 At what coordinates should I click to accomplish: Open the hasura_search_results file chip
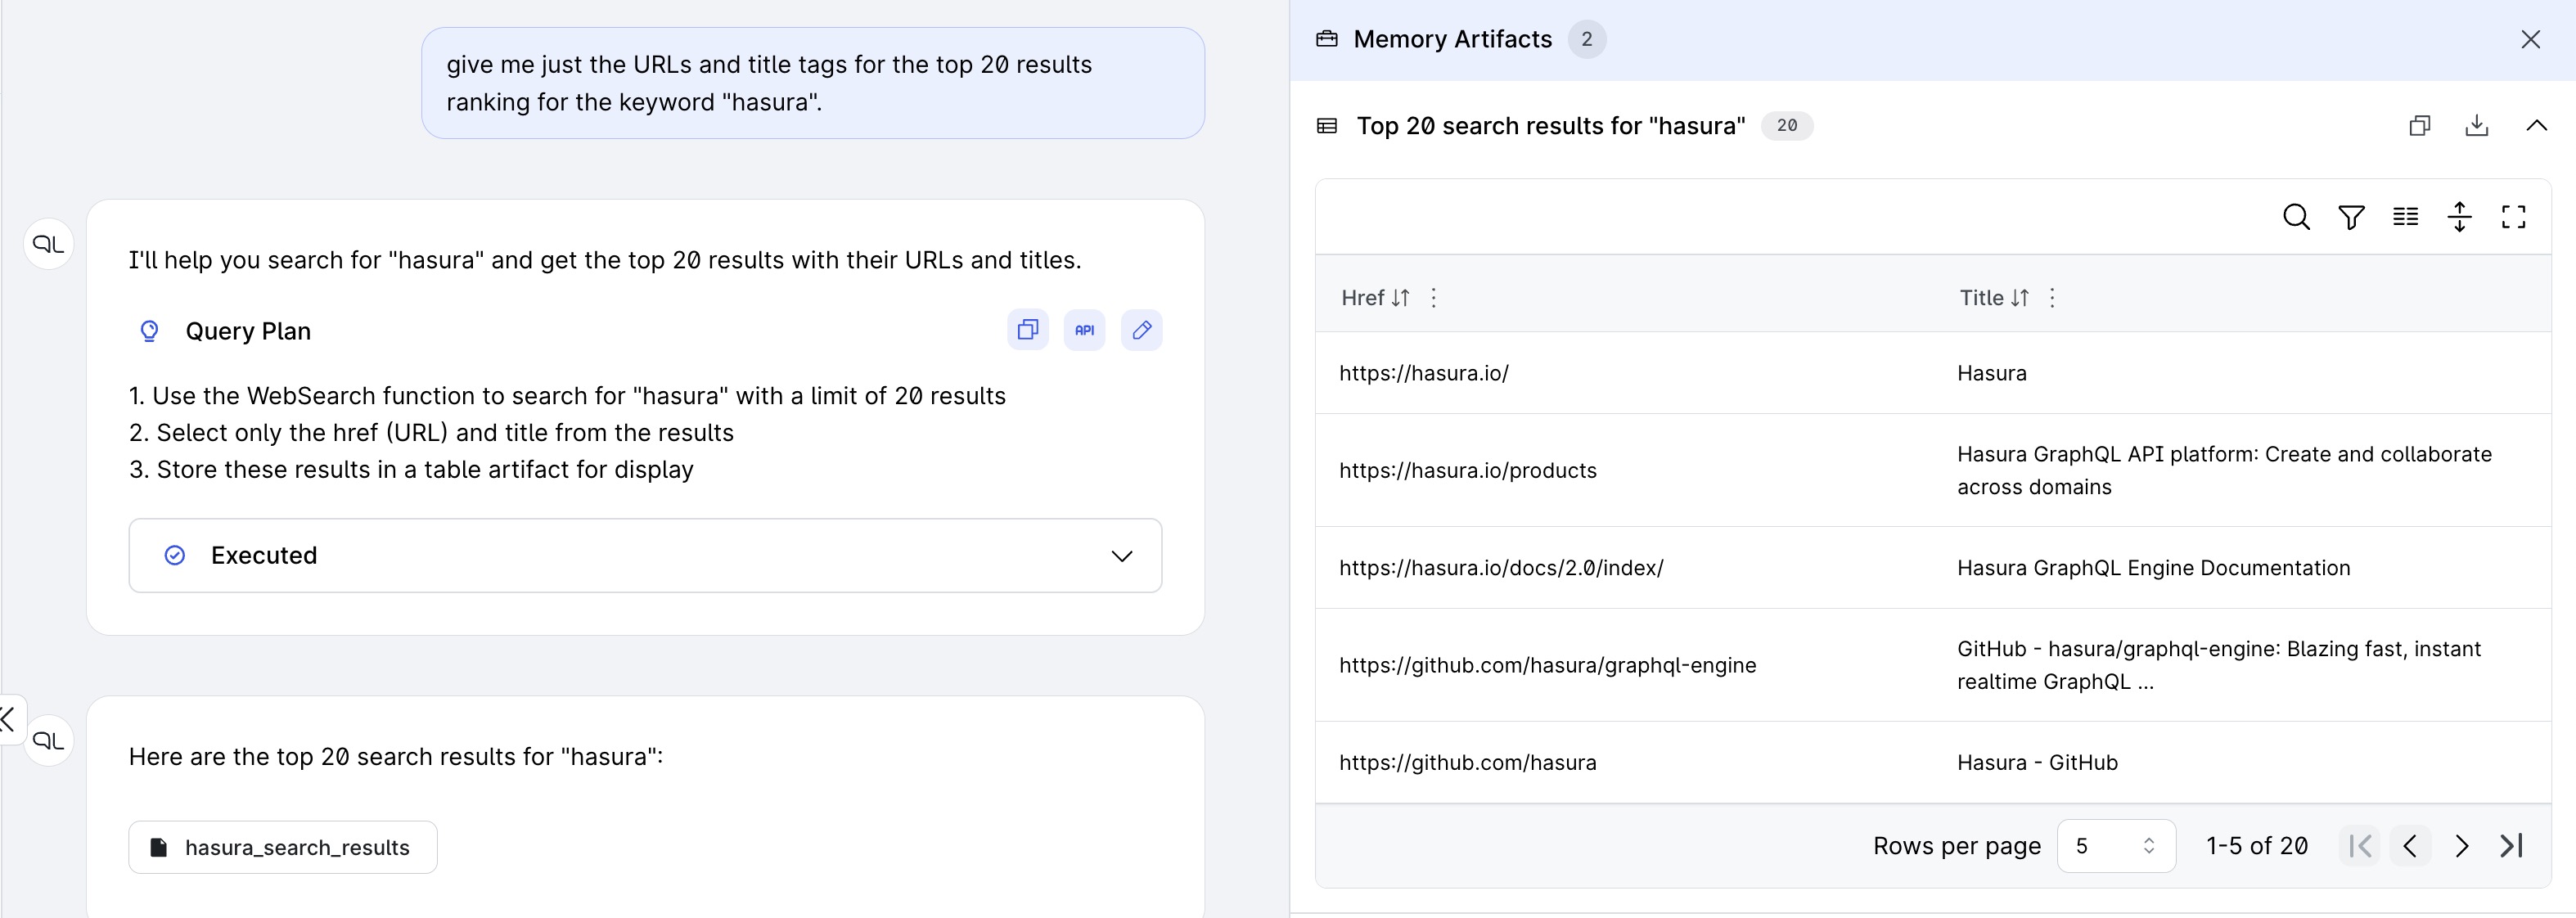pyautogui.click(x=283, y=846)
